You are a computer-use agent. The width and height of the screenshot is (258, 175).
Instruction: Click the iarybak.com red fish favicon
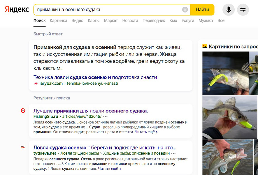pyautogui.click(x=36, y=84)
